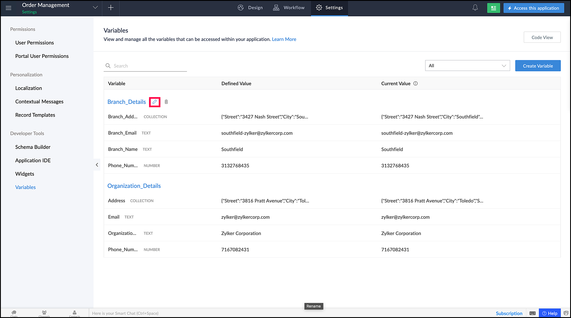Viewport: 571px width, 318px height.
Task: Click the pencil rename icon beside Branch_Details
Action: click(154, 102)
